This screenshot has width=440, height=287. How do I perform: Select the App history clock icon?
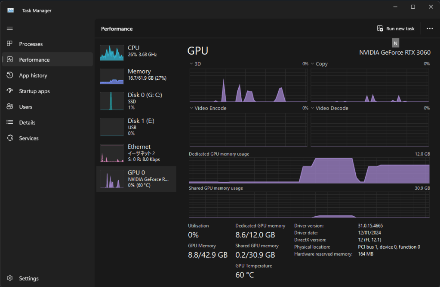10,75
